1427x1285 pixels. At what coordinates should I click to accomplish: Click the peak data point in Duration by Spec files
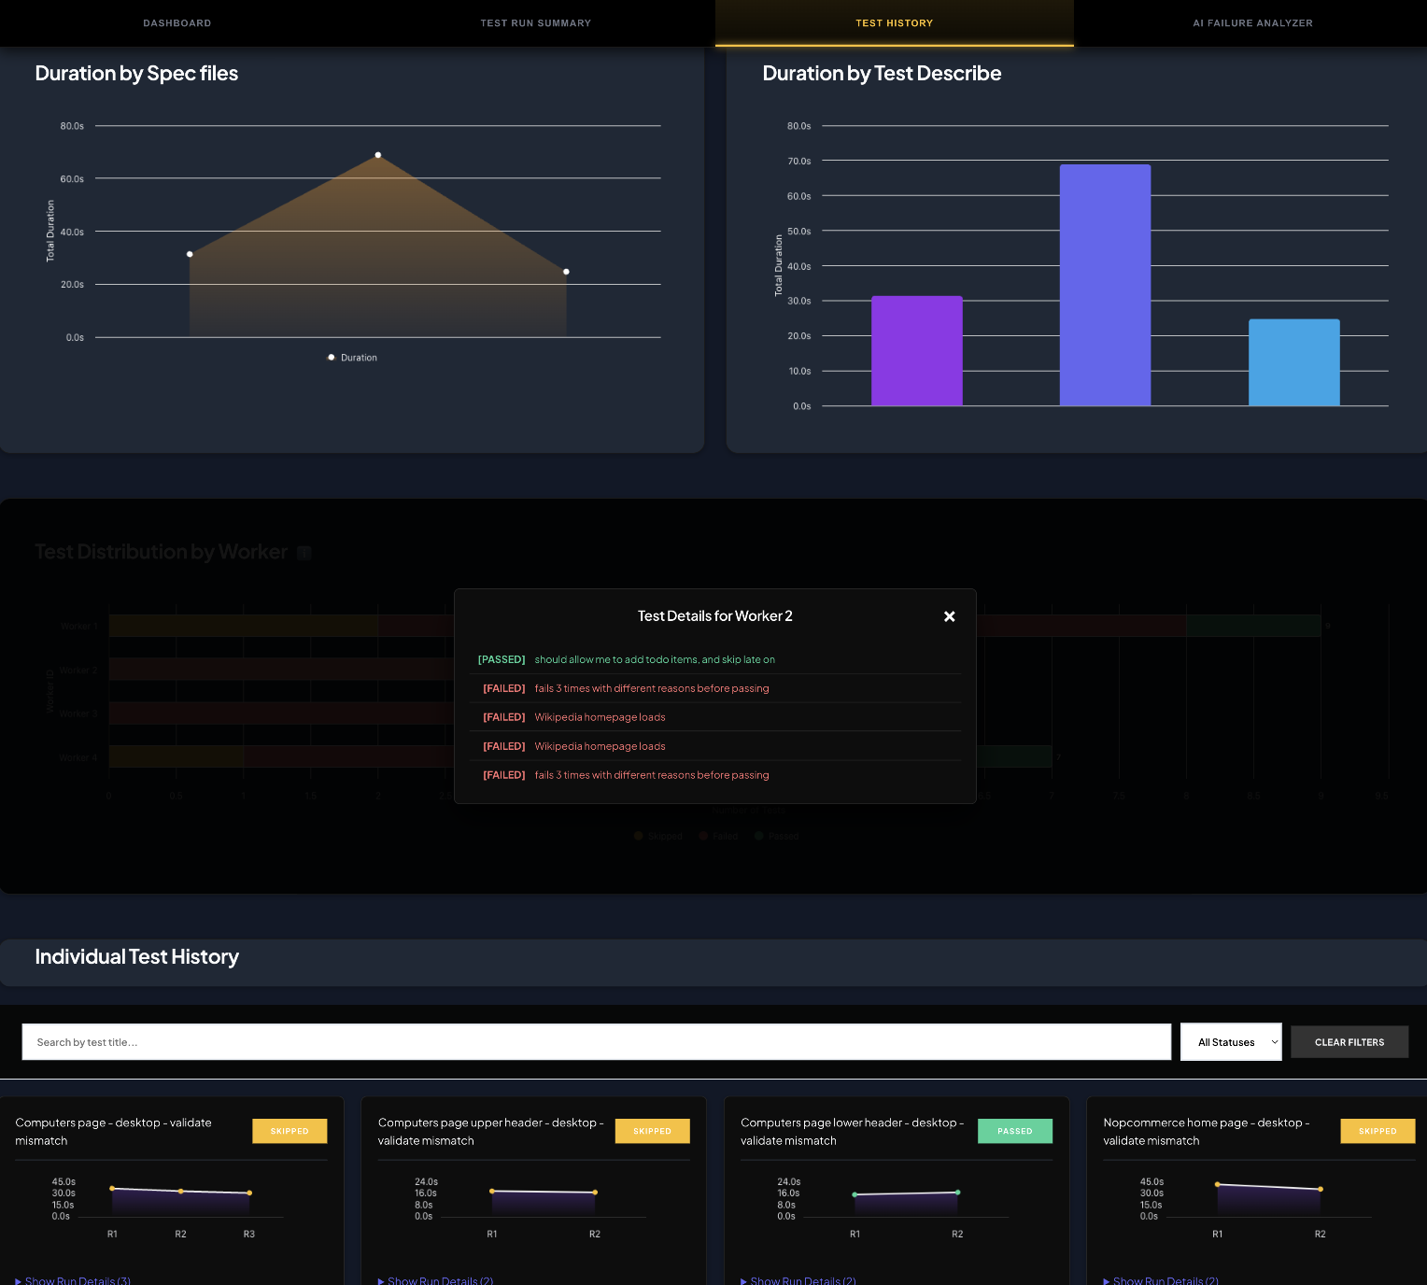[x=377, y=155]
